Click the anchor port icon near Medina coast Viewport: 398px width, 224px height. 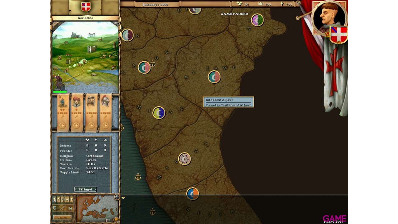(138, 177)
